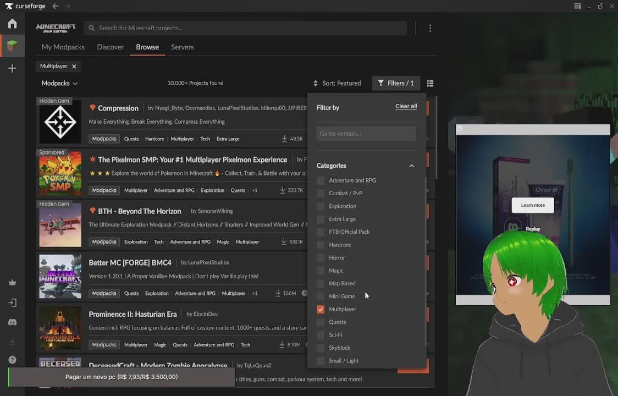This screenshot has width=618, height=396.
Task: Check the Hardcore category box
Action: click(x=321, y=245)
